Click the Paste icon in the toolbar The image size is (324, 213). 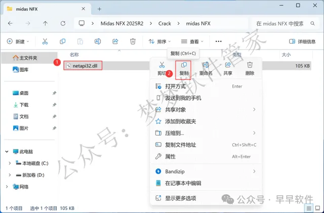(80, 41)
